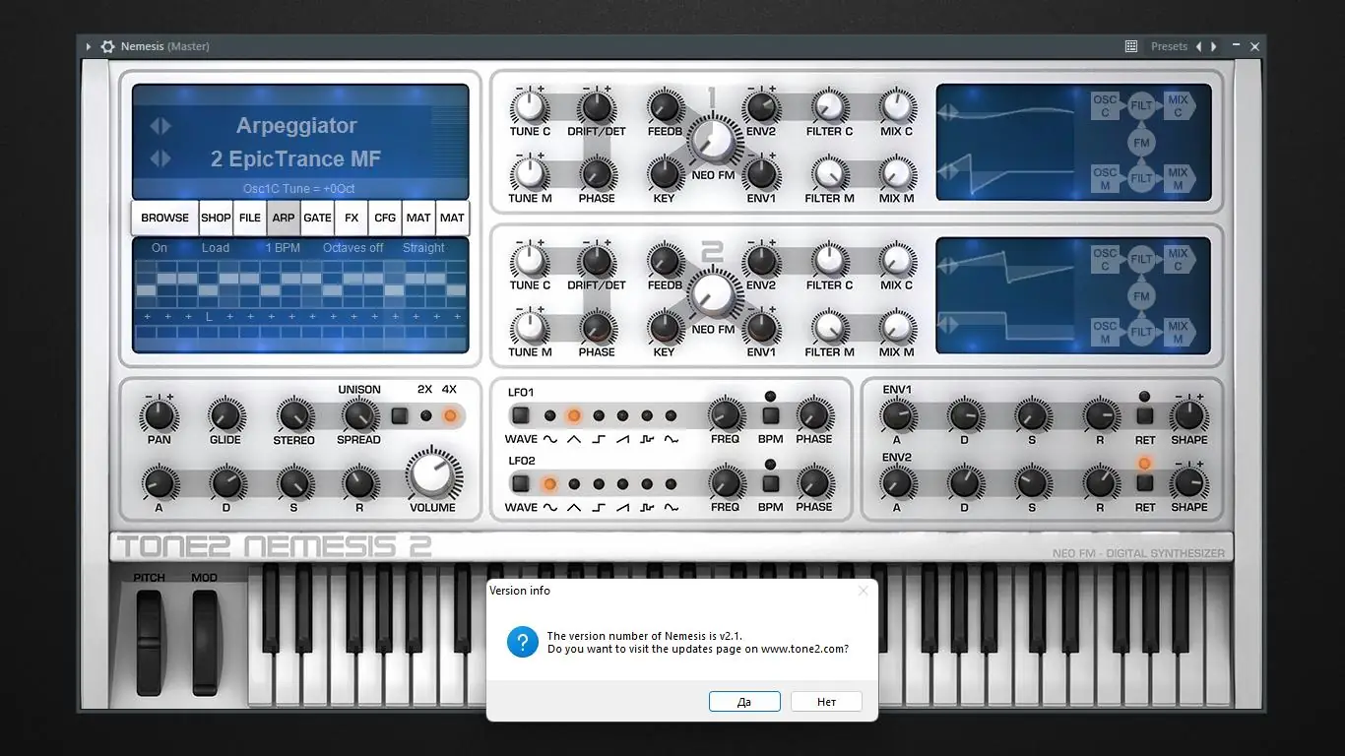Click the LFO1 WAVE square button
The image size is (1345, 756).
coord(521,415)
